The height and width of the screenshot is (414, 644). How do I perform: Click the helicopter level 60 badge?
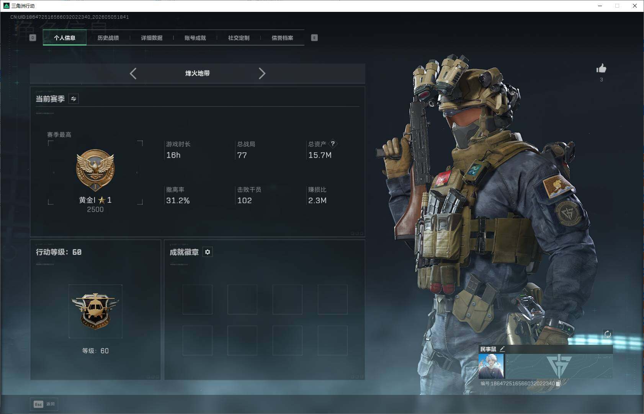95,311
